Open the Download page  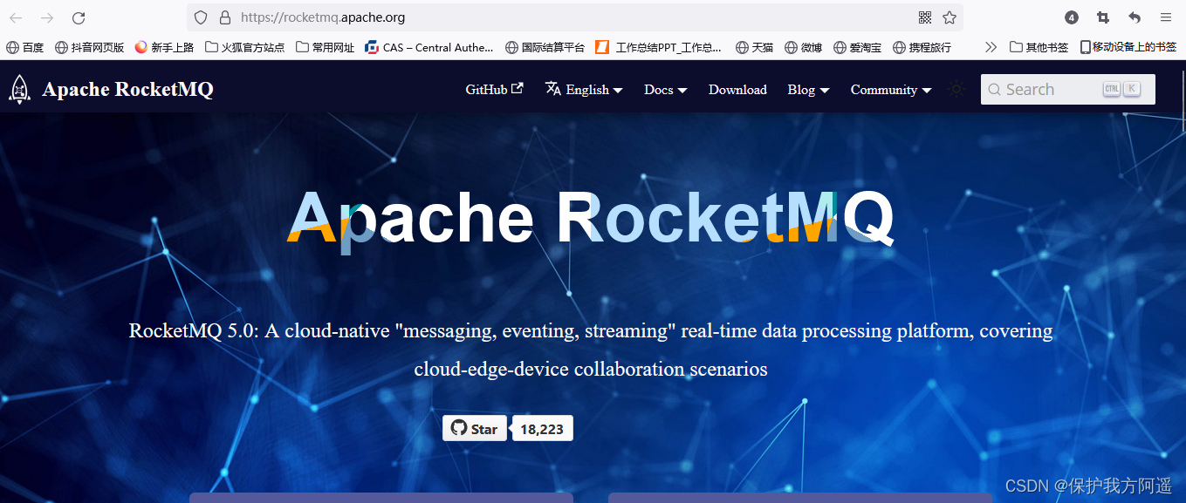[x=737, y=90]
